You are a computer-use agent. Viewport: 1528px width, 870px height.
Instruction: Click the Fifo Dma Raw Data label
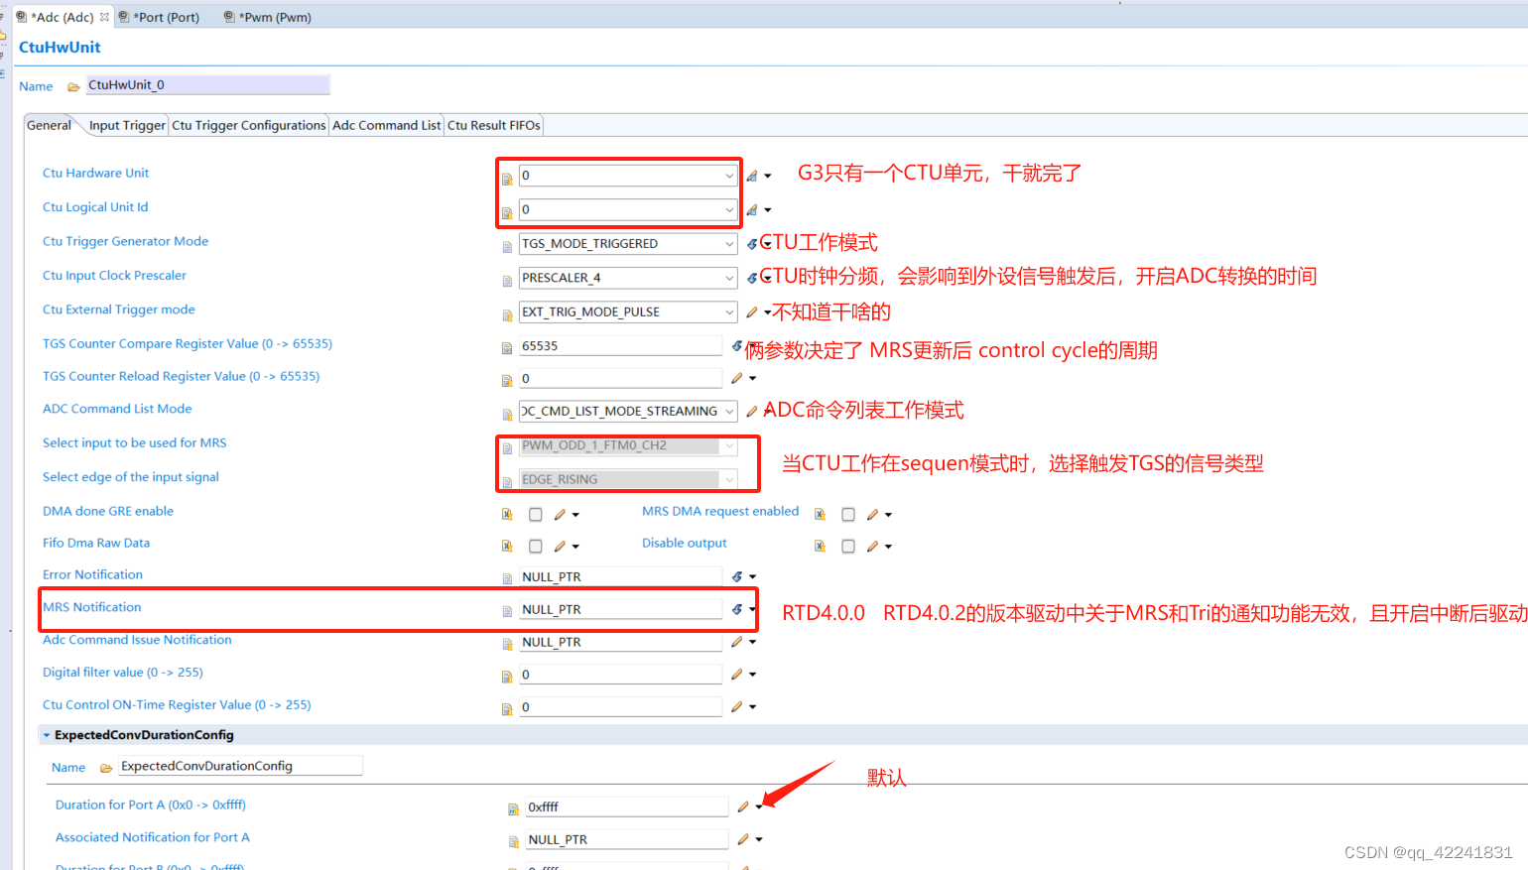[x=95, y=543]
